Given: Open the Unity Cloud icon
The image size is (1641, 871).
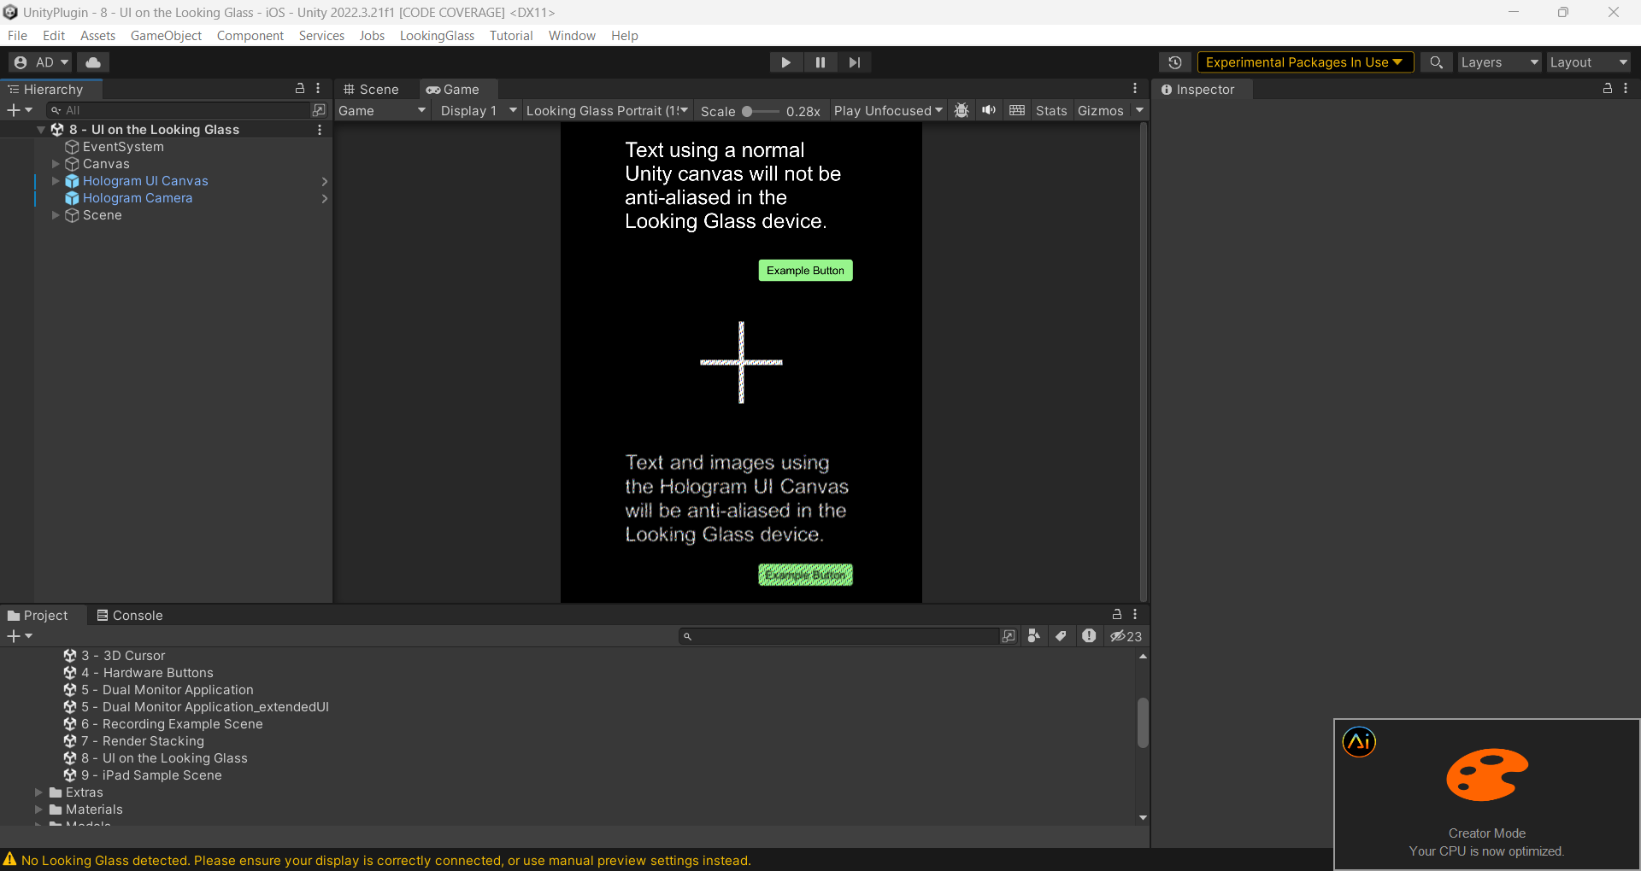Looking at the screenshot, I should 93,62.
